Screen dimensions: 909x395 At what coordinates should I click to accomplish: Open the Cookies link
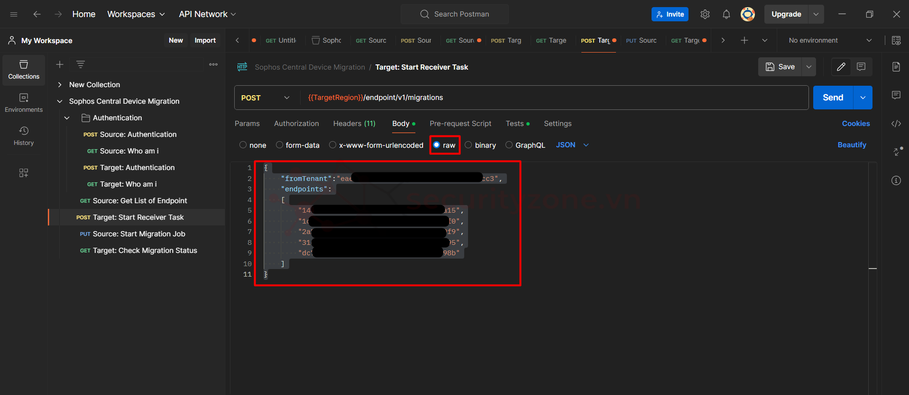856,124
